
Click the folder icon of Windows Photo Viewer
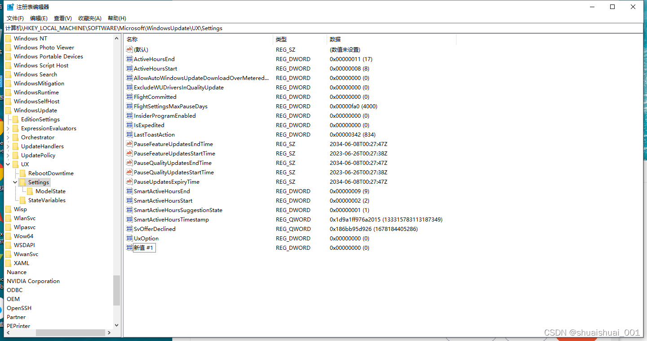pos(9,47)
